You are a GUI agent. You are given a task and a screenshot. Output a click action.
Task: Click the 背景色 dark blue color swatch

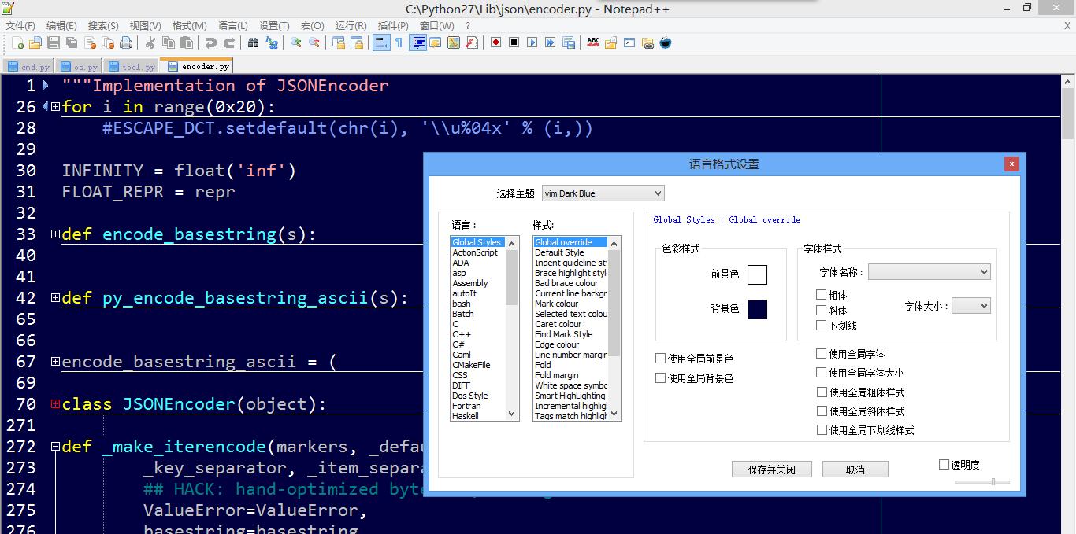[757, 309]
